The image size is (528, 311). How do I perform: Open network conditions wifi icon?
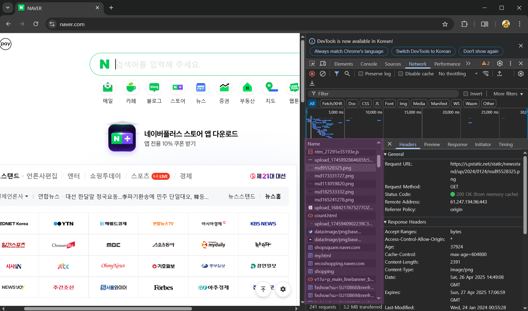coord(486,73)
